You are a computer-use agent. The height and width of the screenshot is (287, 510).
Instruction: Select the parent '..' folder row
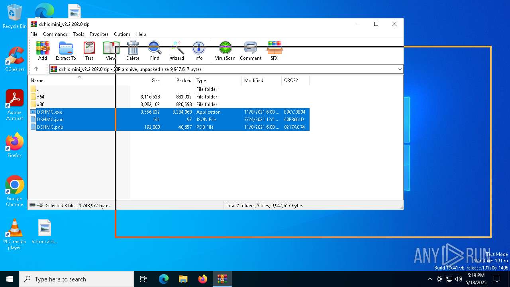(169, 89)
